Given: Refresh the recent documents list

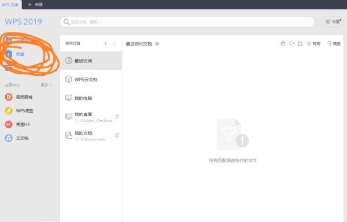Looking at the screenshot, I should (x=291, y=43).
